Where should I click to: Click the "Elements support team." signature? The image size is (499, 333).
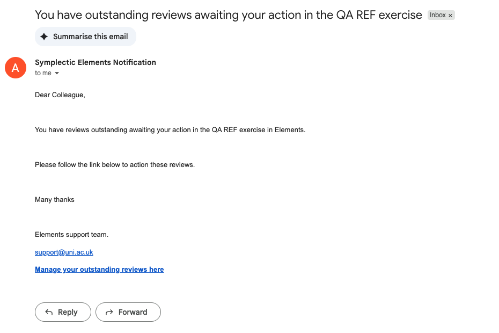click(x=71, y=235)
